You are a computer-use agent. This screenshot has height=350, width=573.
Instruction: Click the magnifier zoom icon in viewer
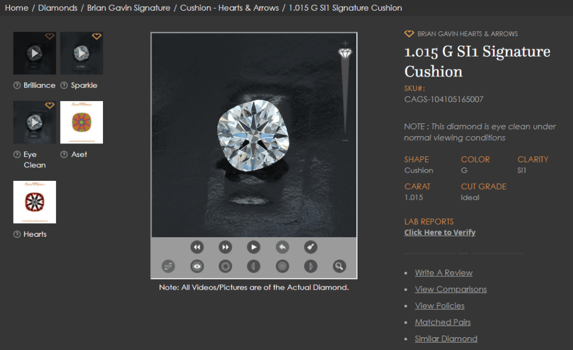click(x=339, y=266)
